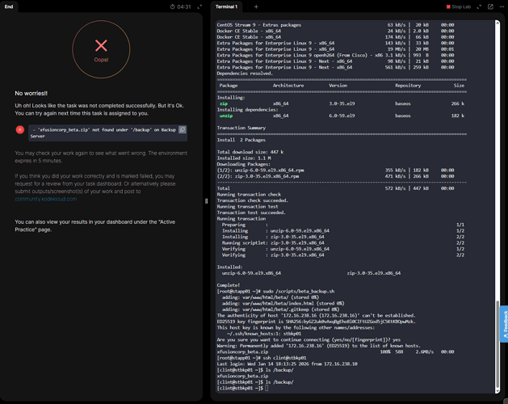This screenshot has height=404, width=508.
Task: Expand the left task panel to fullscreen
Action: pos(199,6)
